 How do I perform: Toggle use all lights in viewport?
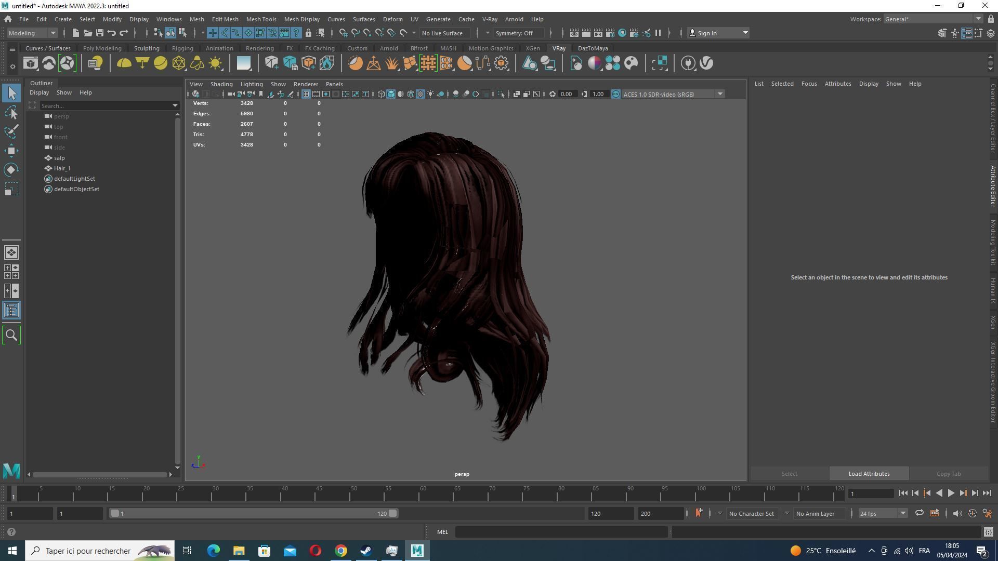(x=430, y=94)
